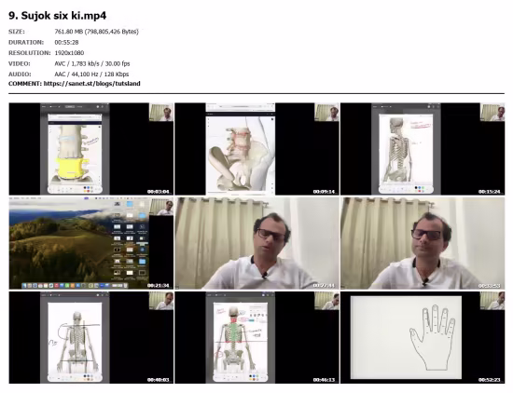Click the 00:52:23 timestamp label

coord(490,380)
